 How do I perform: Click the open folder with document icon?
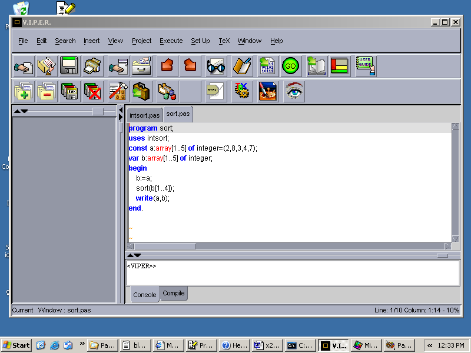47,66
